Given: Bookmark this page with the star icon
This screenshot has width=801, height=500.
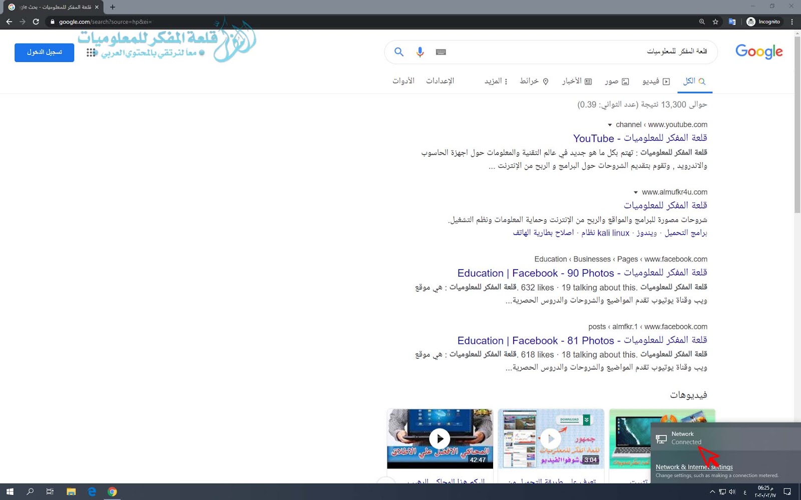Looking at the screenshot, I should 715,21.
